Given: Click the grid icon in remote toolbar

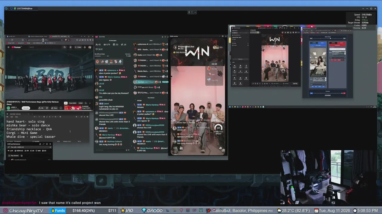Looking at the screenshot, I should click(189, 12).
